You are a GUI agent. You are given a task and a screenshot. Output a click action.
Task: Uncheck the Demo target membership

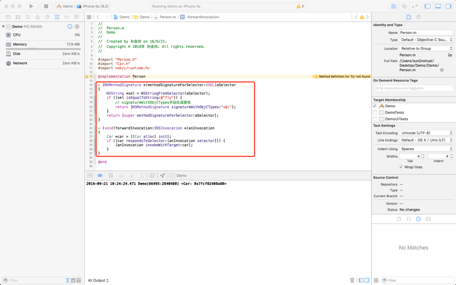pyautogui.click(x=375, y=106)
